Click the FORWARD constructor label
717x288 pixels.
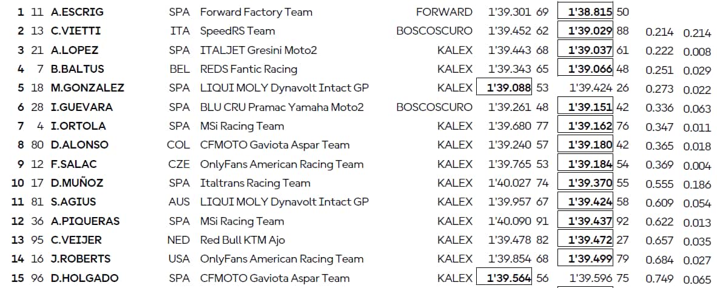pyautogui.click(x=444, y=12)
